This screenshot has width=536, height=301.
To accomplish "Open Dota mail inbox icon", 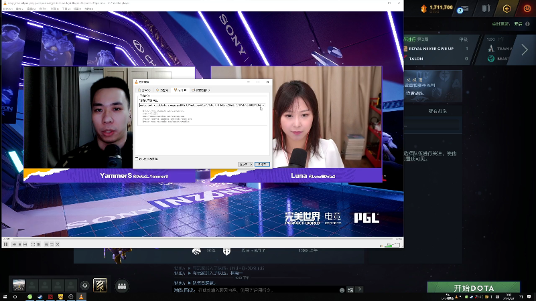I will click(464, 9).
